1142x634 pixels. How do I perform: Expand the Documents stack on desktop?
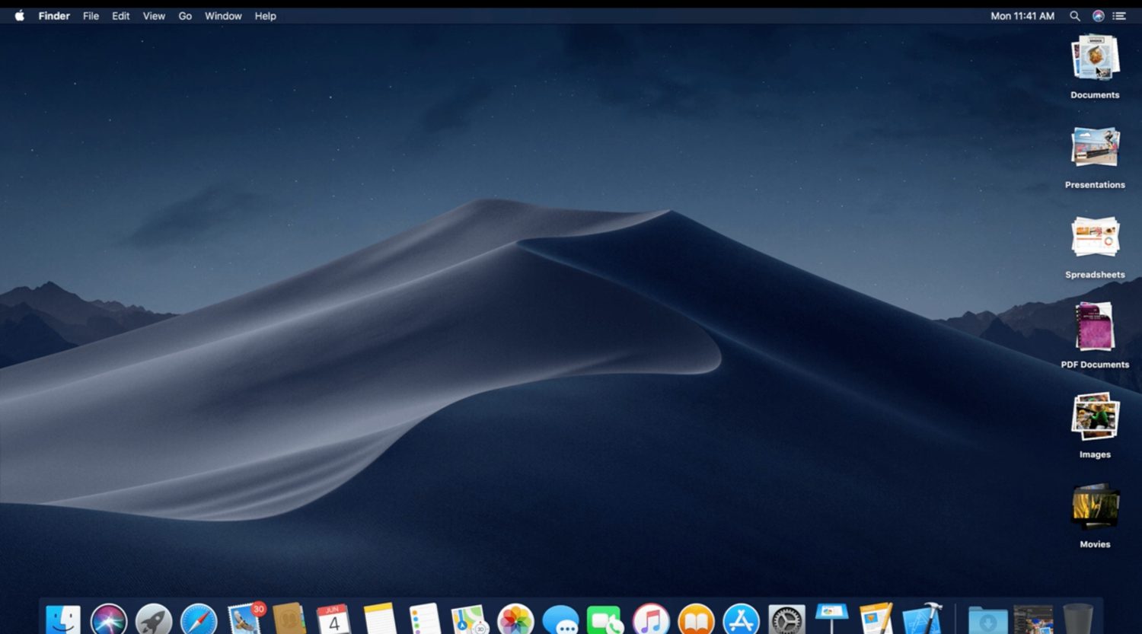pyautogui.click(x=1095, y=58)
